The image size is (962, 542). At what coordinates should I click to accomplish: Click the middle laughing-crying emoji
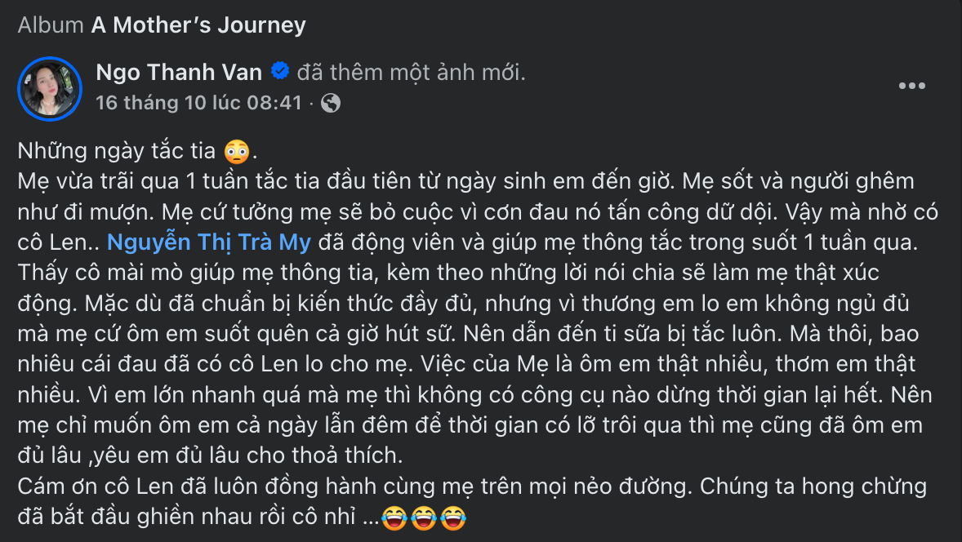click(424, 518)
